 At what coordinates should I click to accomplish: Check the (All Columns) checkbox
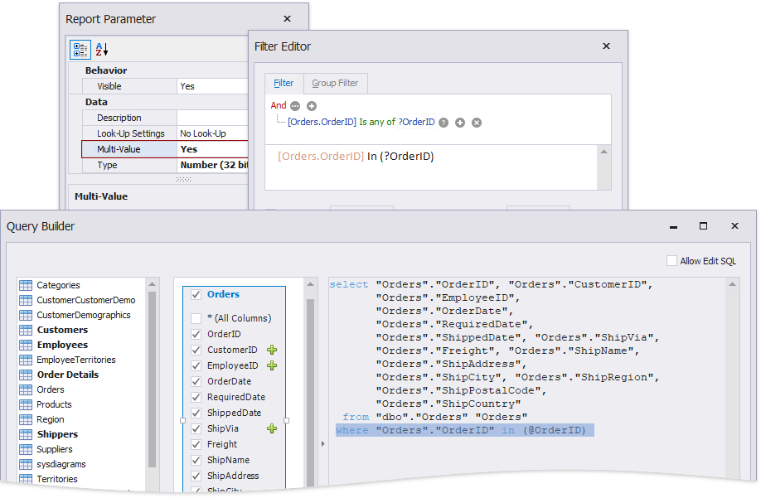[x=196, y=319]
